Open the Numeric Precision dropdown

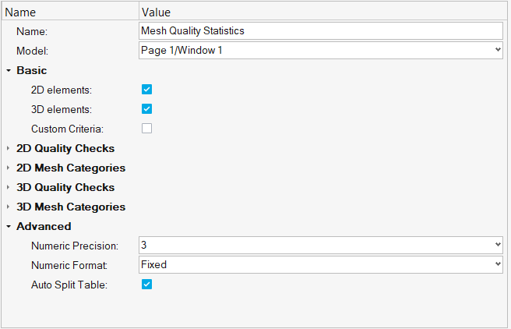click(x=498, y=245)
